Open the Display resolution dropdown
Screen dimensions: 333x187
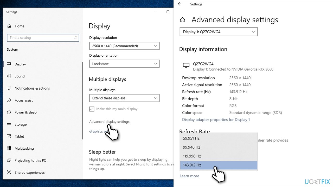point(124,46)
